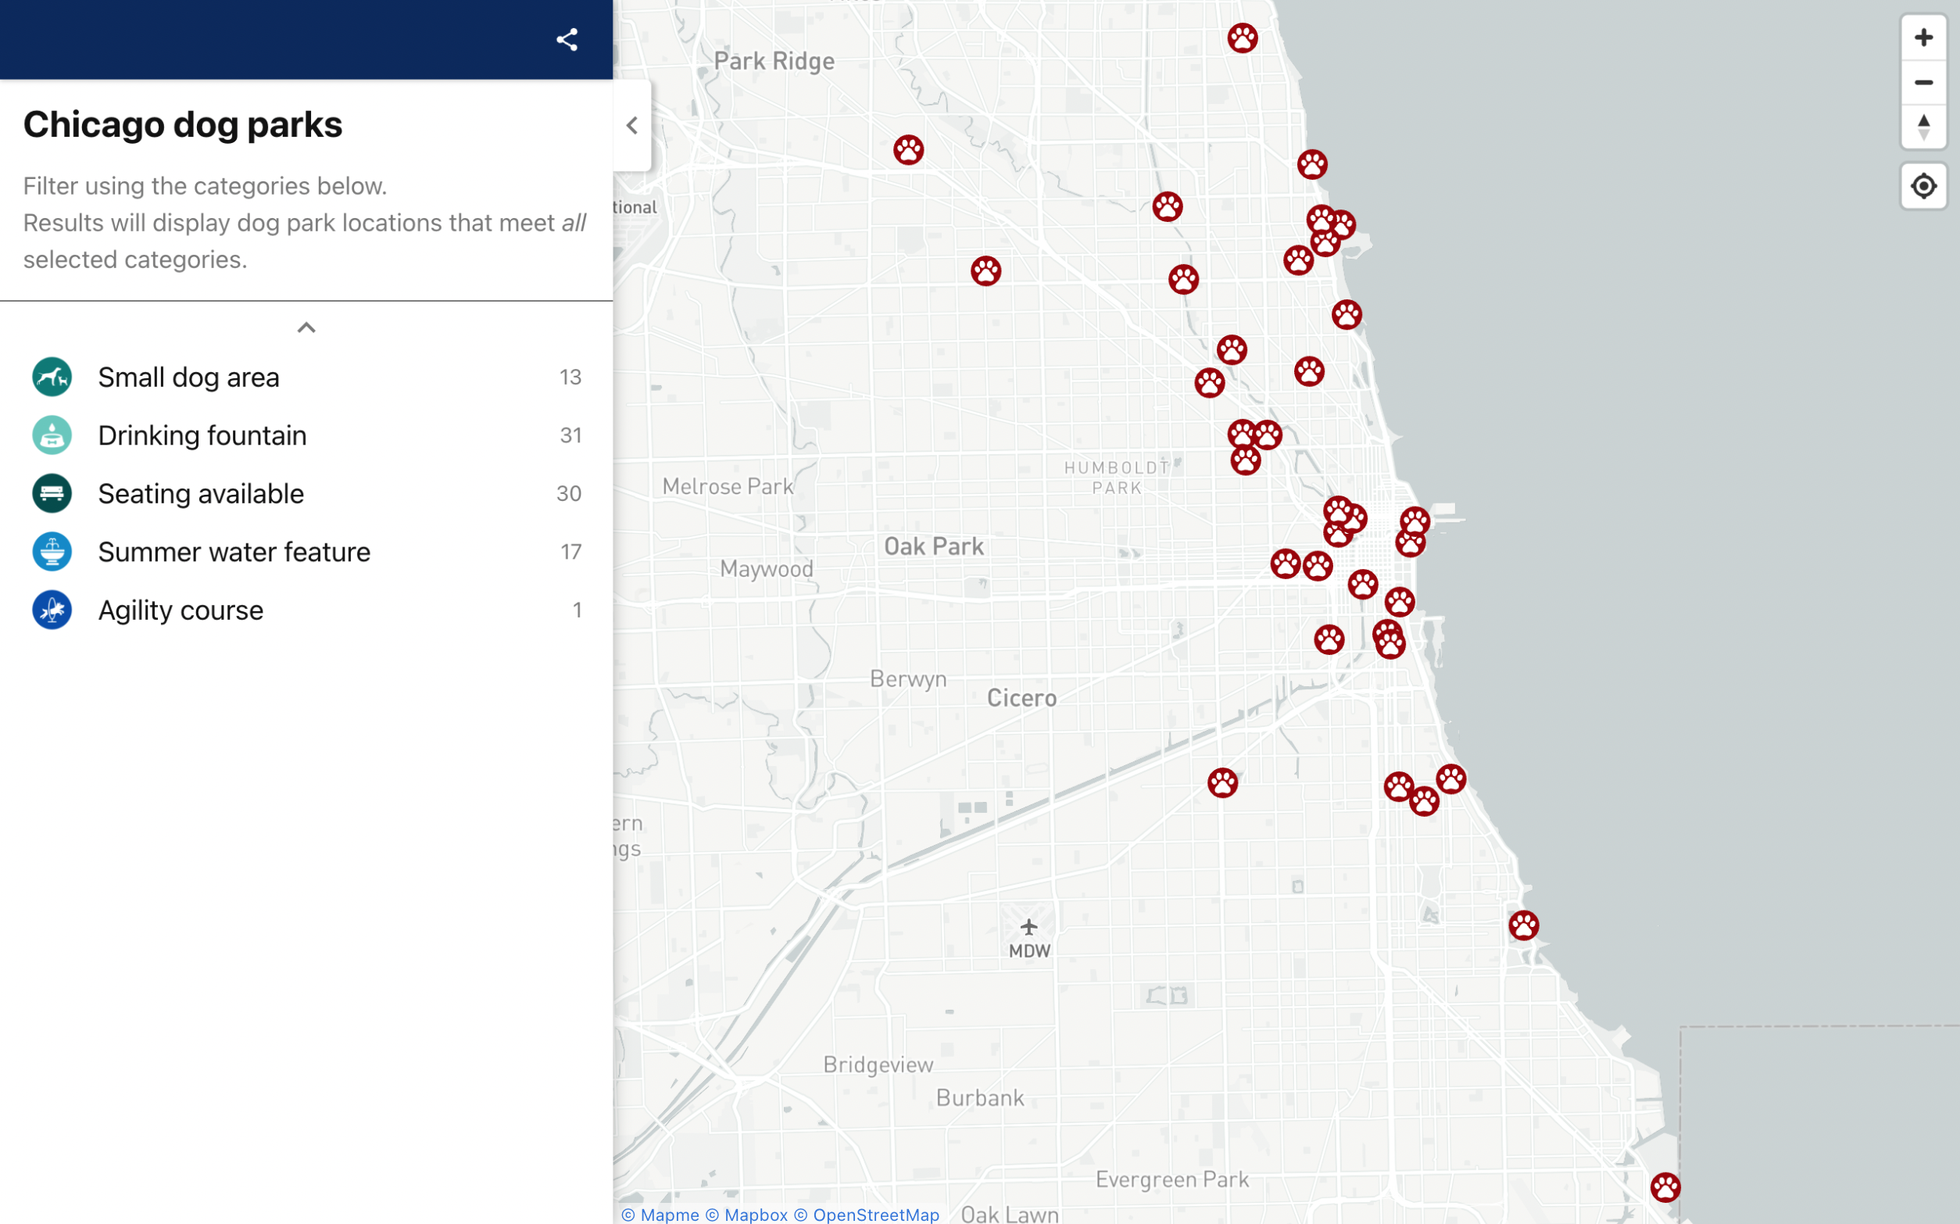Locate me with the geolocation icon
Viewport: 1960px width, 1224px height.
pos(1922,186)
